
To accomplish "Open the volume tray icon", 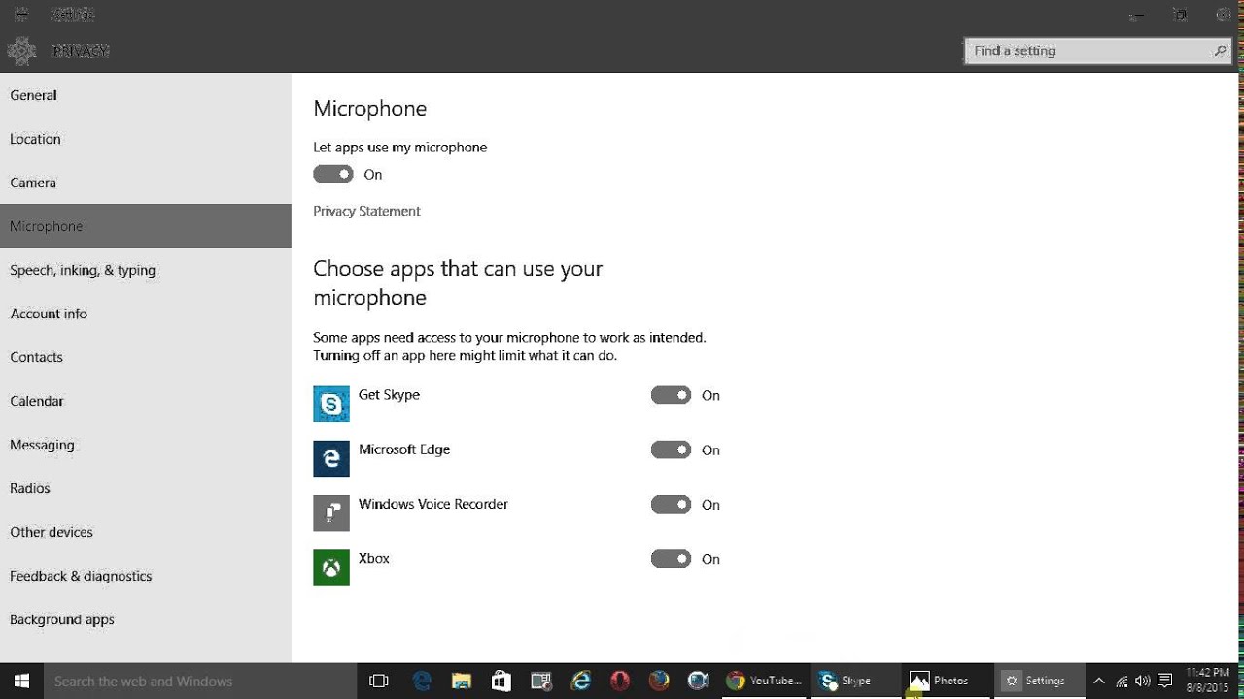I will pos(1143,681).
